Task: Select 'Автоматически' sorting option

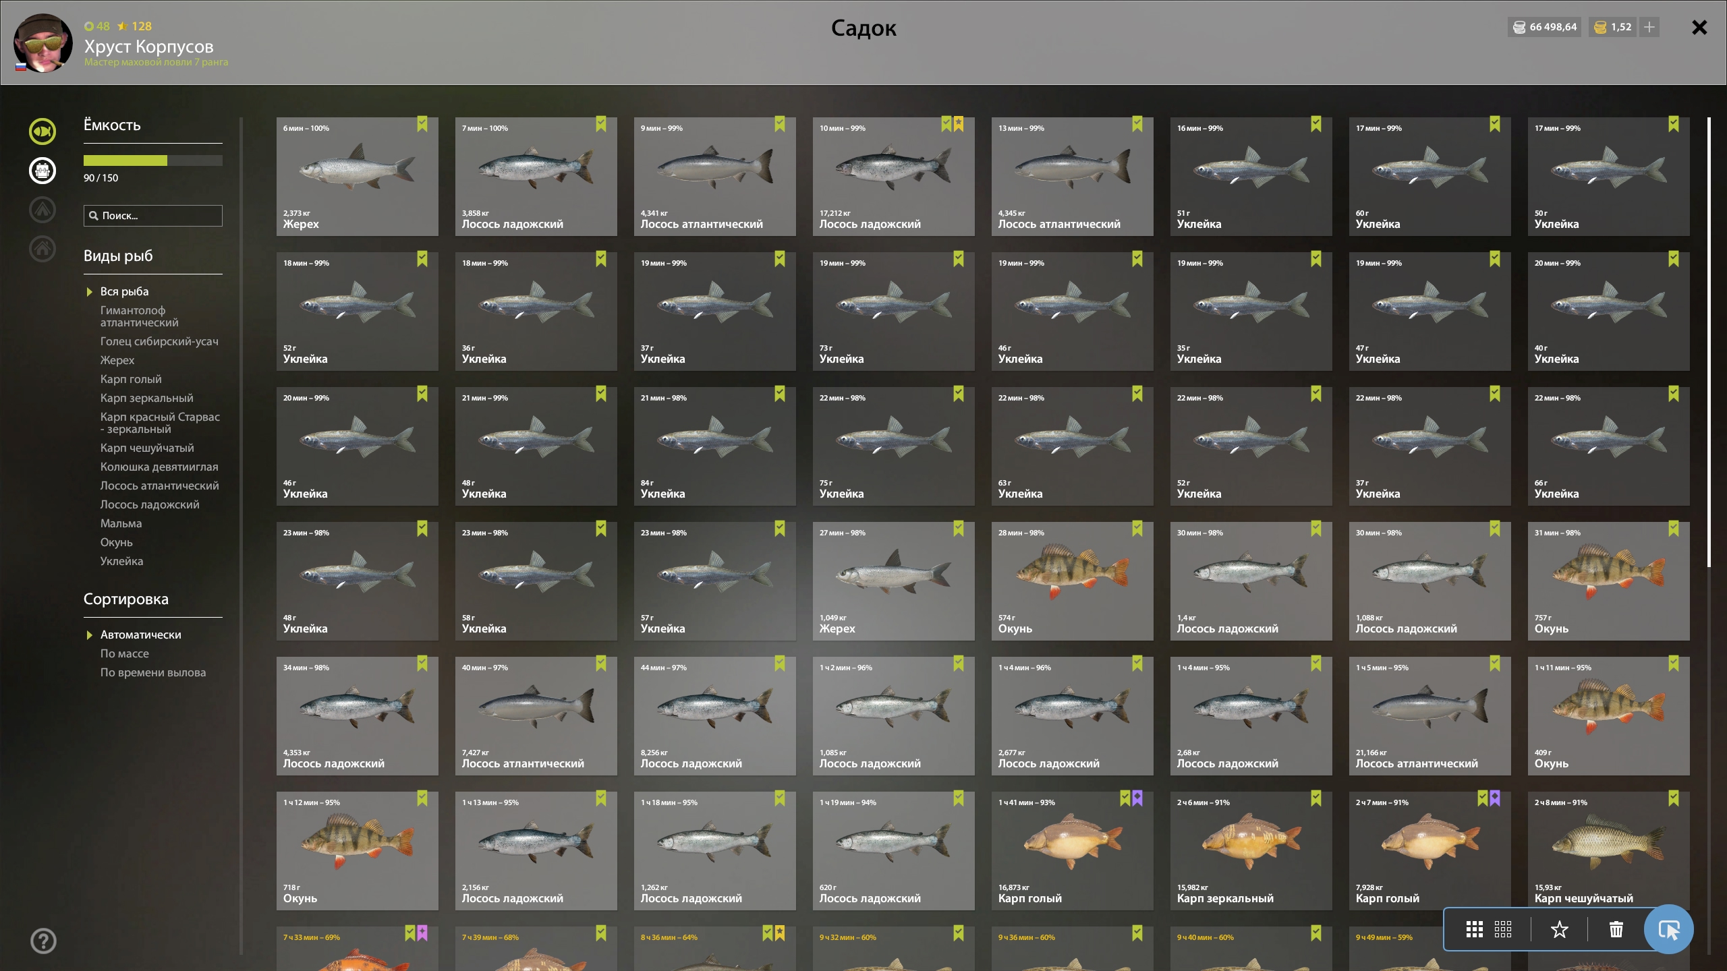Action: 140,635
